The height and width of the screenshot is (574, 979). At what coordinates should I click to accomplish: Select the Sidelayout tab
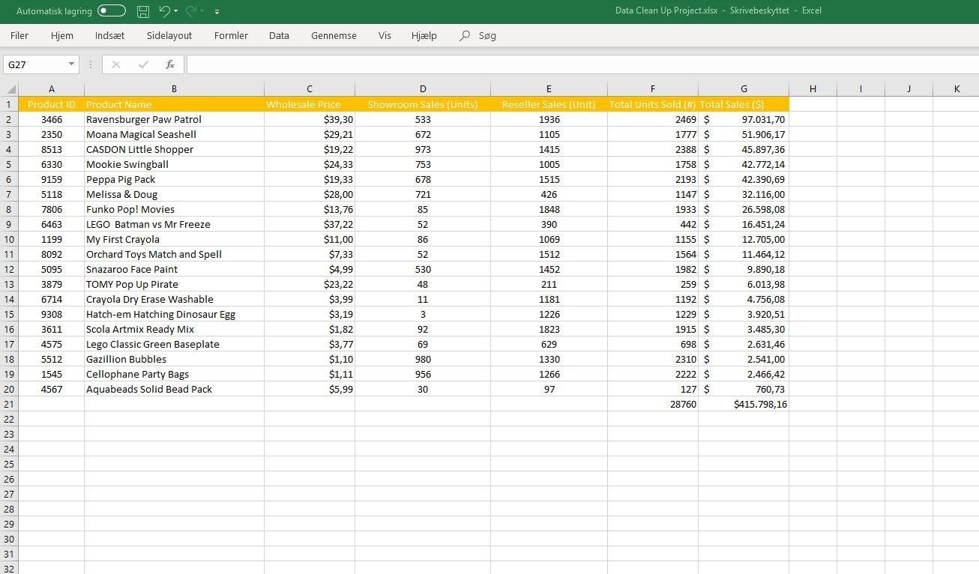click(169, 35)
